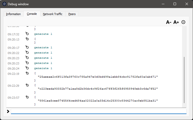Click the command icon at 09:20:24
This screenshot has width=193, height=120.
(x=27, y=68)
